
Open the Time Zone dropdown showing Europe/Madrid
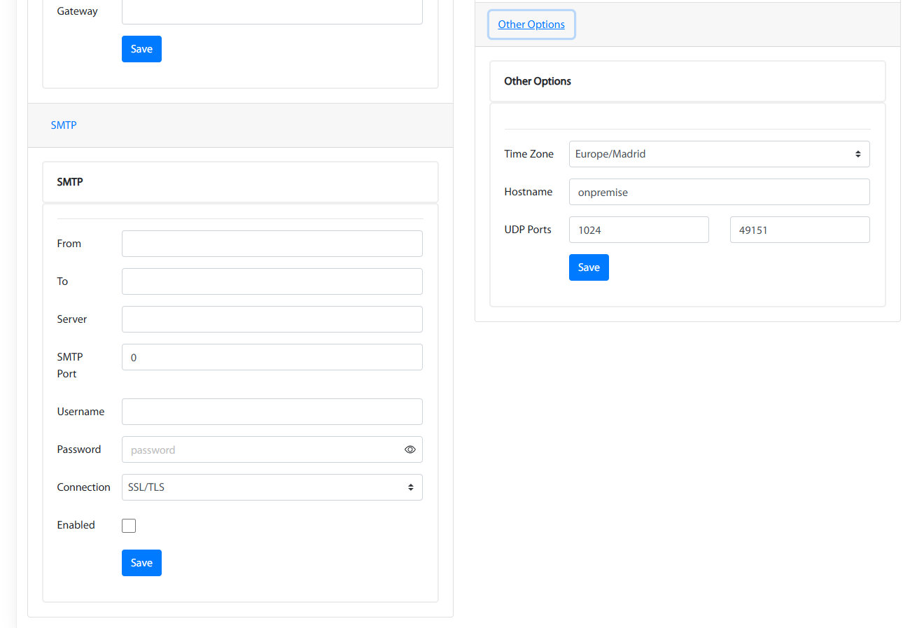(719, 153)
